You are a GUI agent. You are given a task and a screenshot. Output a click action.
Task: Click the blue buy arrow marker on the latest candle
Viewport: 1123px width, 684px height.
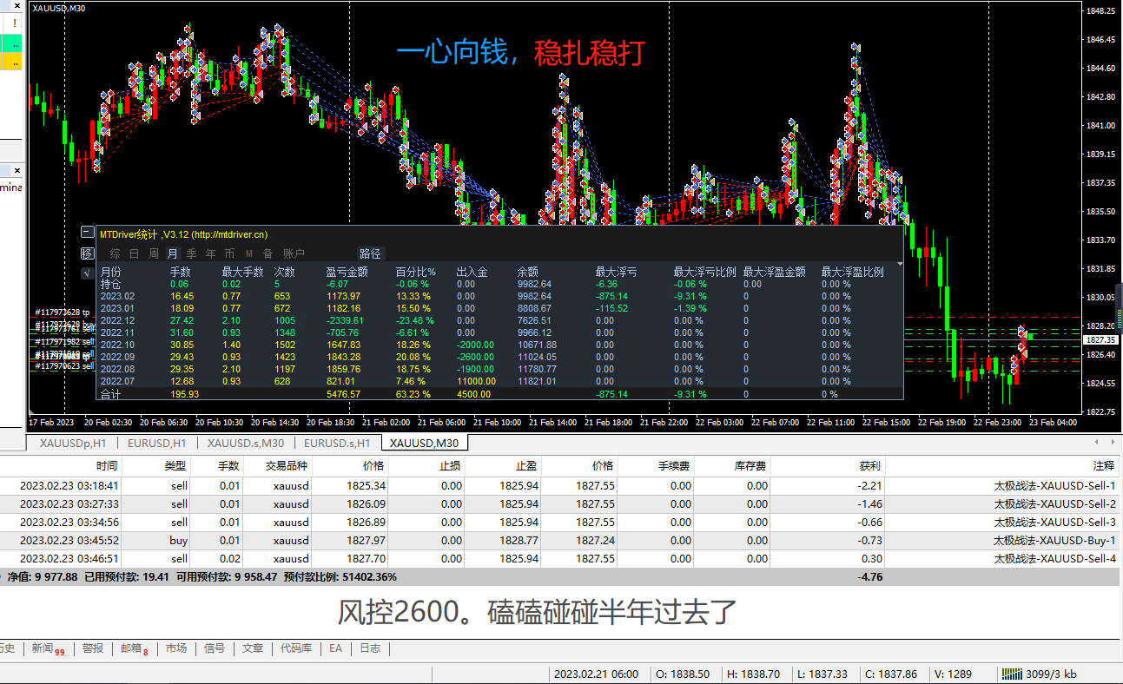[1021, 329]
